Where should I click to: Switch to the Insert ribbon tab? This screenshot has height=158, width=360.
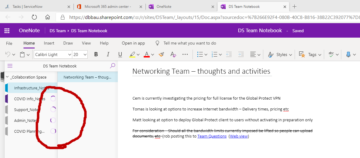point(49,43)
